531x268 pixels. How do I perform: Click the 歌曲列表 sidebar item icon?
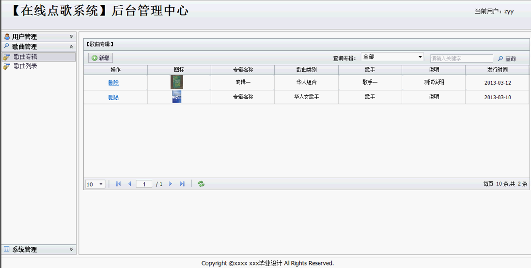pos(7,66)
